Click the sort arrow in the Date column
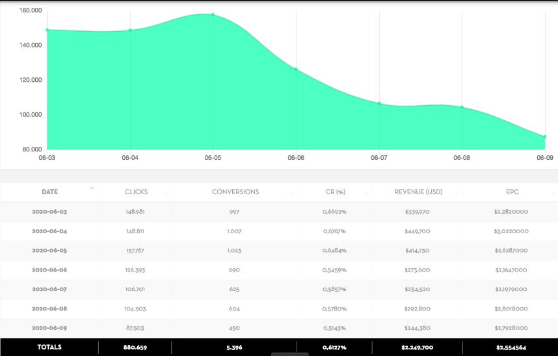Screen dimensions: 558x356 coord(92,188)
